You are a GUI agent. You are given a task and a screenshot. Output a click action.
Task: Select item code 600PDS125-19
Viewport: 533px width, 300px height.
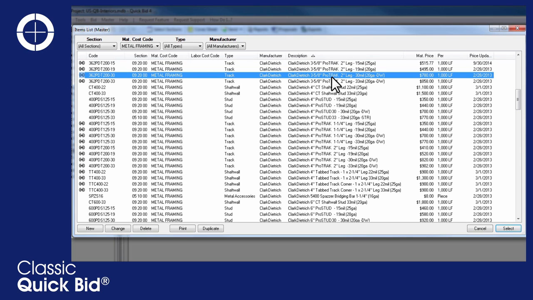click(x=102, y=214)
